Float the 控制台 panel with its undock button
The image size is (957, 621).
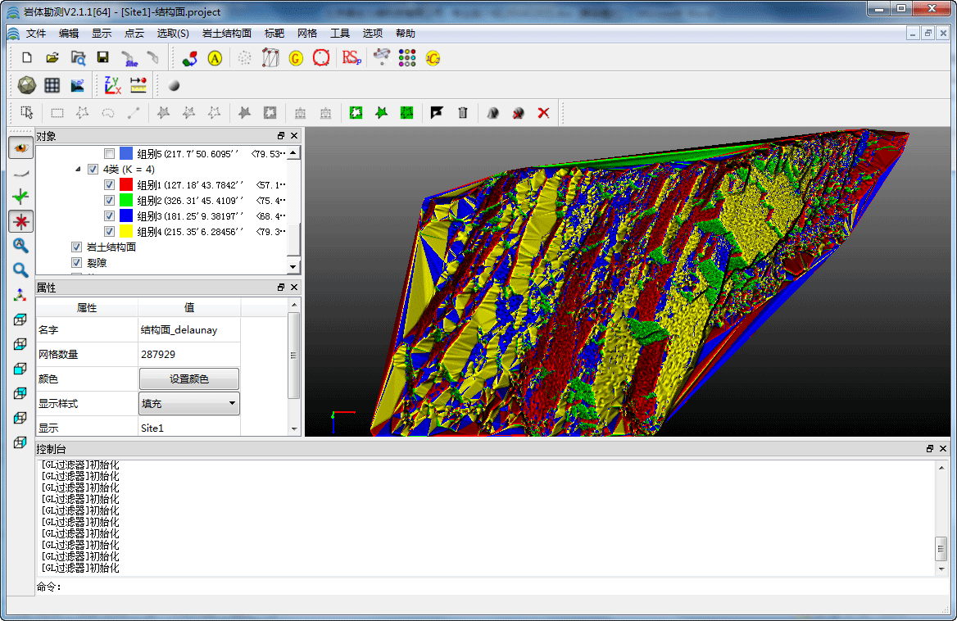(x=929, y=448)
